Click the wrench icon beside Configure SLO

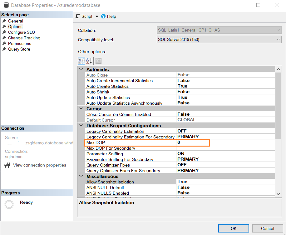5,32
